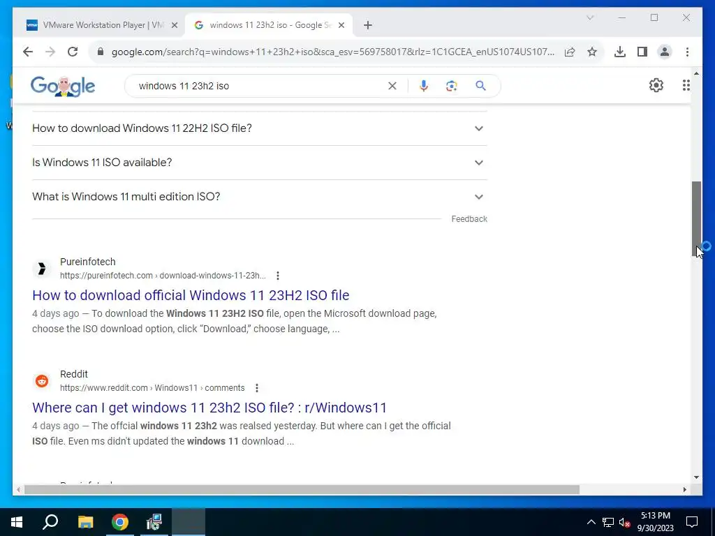Screen dimensions: 715x536
Task: Click the padlock site info icon
Action: point(101,52)
